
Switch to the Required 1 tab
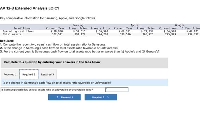pyautogui.click(x=10, y=74)
